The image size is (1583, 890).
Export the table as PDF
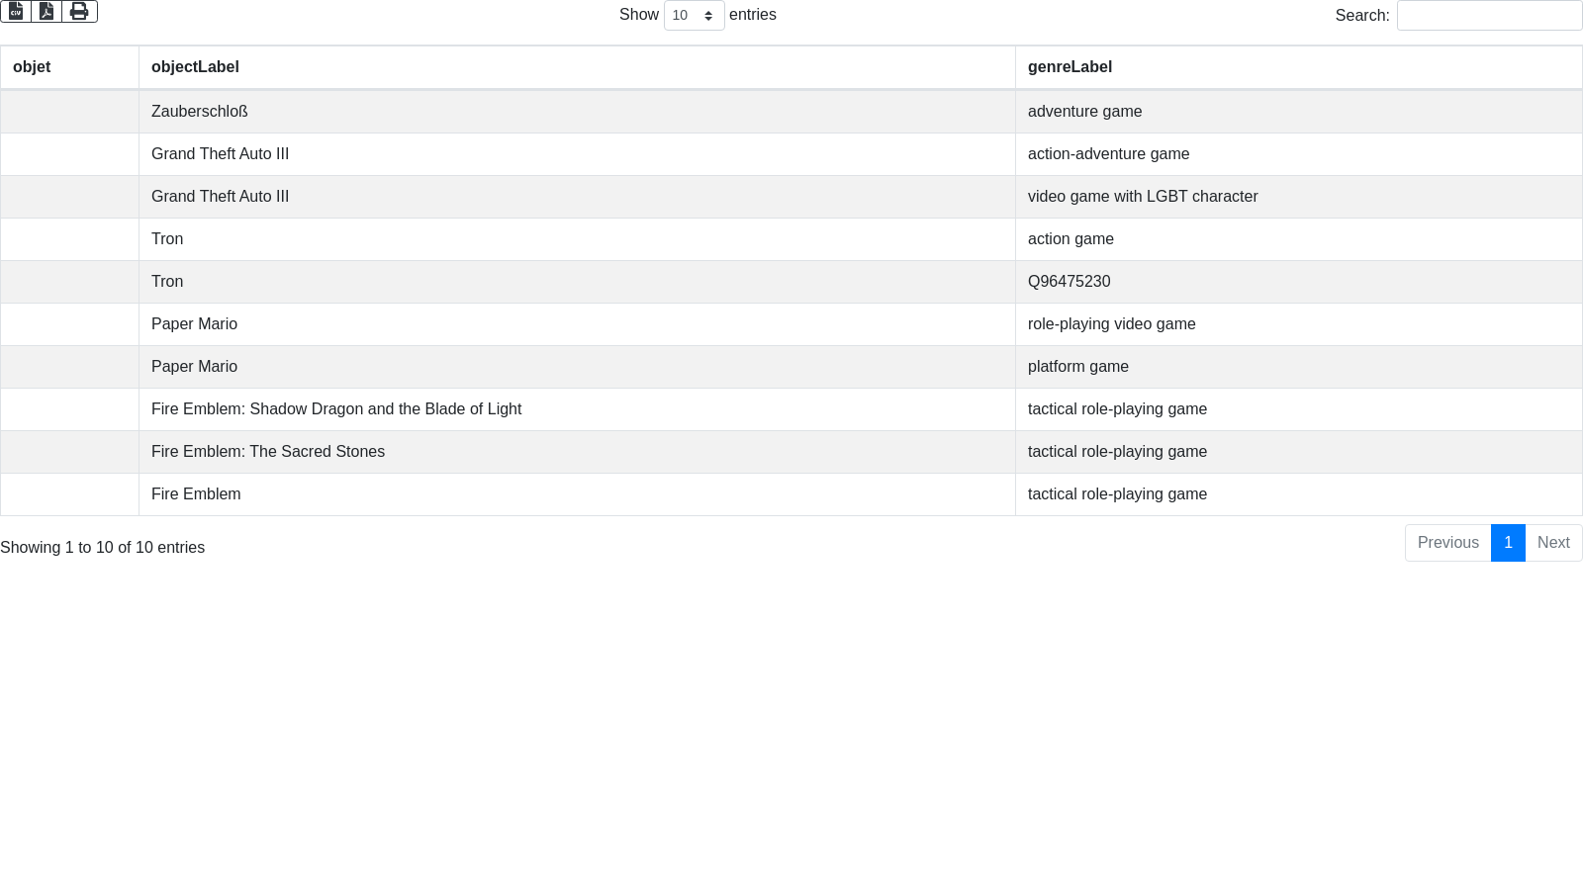(x=47, y=11)
